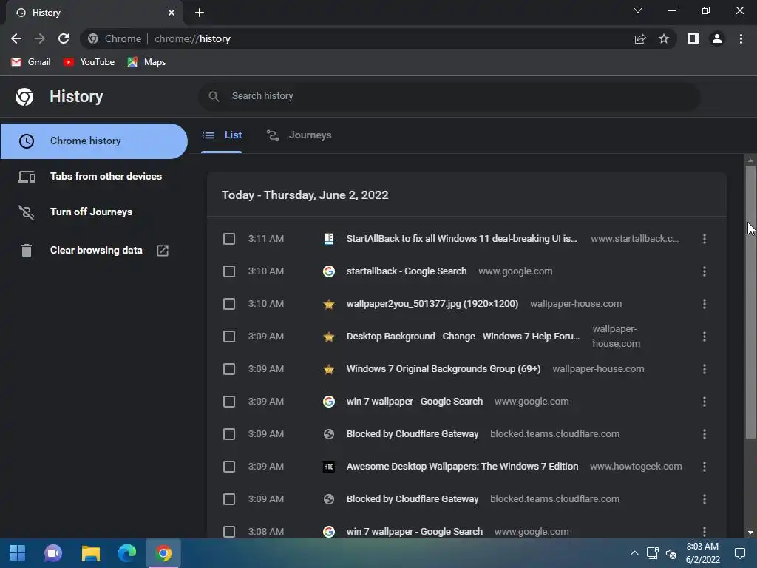Check the Blocked by Cloudflare entry above the Awesome Desktop Wallpapers row
The height and width of the screenshot is (568, 757).
pos(229,434)
